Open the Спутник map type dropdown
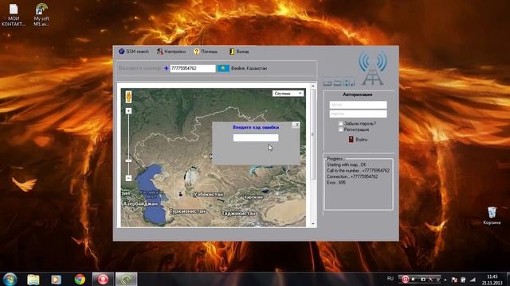The image size is (510, 286). (288, 94)
